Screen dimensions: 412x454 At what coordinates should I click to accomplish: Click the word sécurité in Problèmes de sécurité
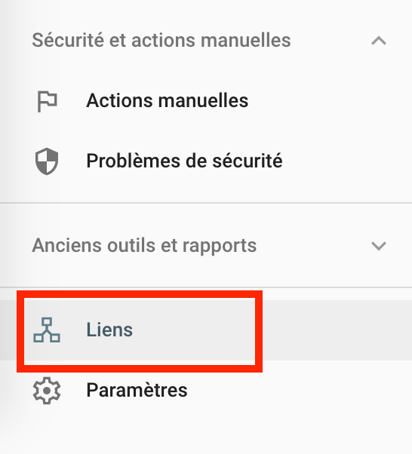coord(248,161)
